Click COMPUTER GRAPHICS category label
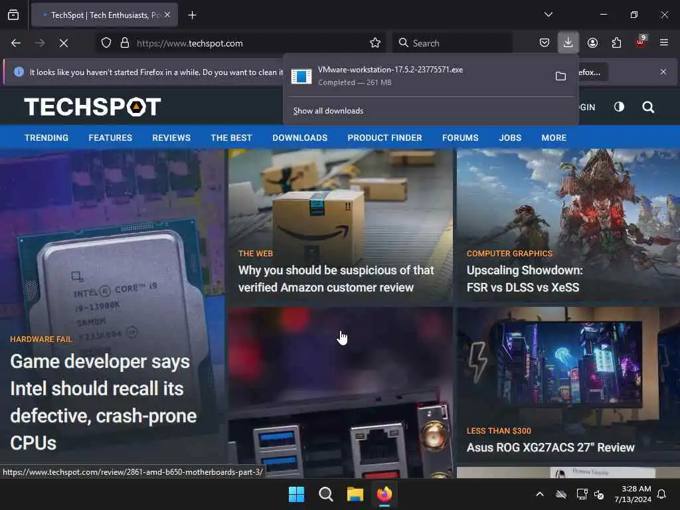Viewport: 680px width, 510px height. (x=509, y=254)
